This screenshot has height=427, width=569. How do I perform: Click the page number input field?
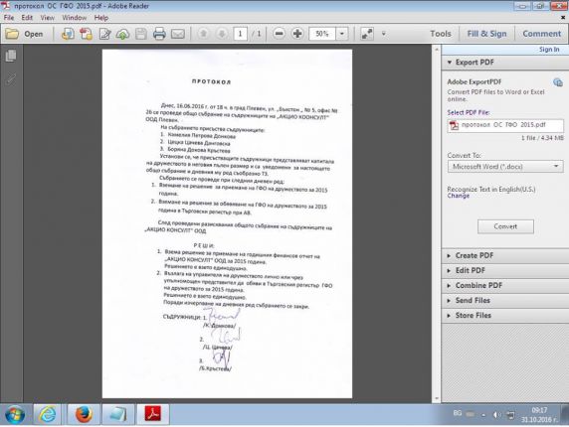[240, 34]
